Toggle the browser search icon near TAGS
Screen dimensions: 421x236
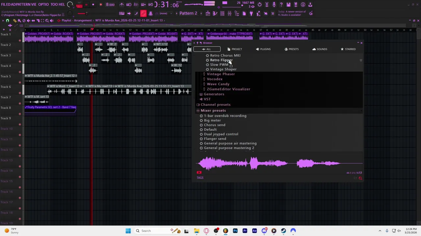(360, 178)
